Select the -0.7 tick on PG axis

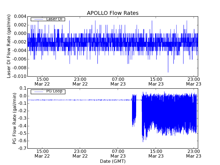22,148
